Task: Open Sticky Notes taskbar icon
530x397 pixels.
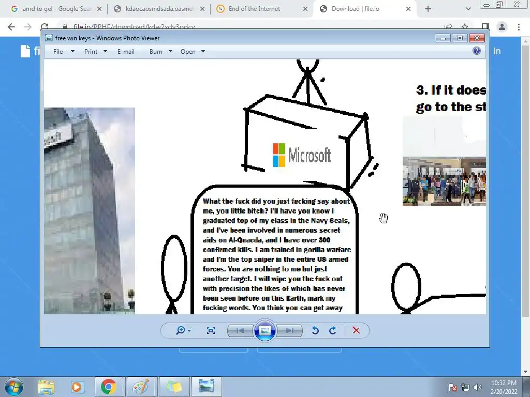Action: point(173,387)
